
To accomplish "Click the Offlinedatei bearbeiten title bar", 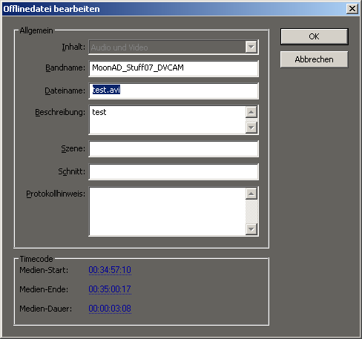I will (x=173, y=9).
